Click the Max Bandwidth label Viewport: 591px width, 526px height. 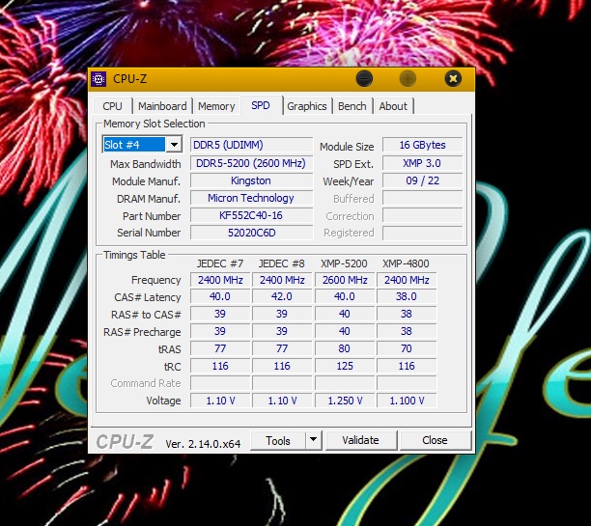146,164
